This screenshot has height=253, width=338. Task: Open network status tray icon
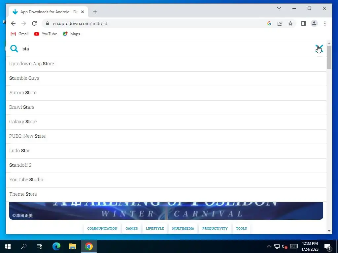[x=277, y=246]
